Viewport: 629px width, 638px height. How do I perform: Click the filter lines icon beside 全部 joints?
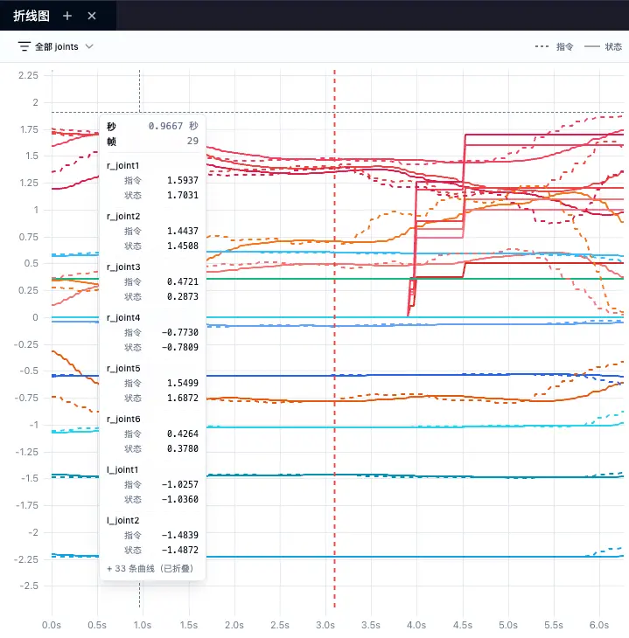click(24, 46)
